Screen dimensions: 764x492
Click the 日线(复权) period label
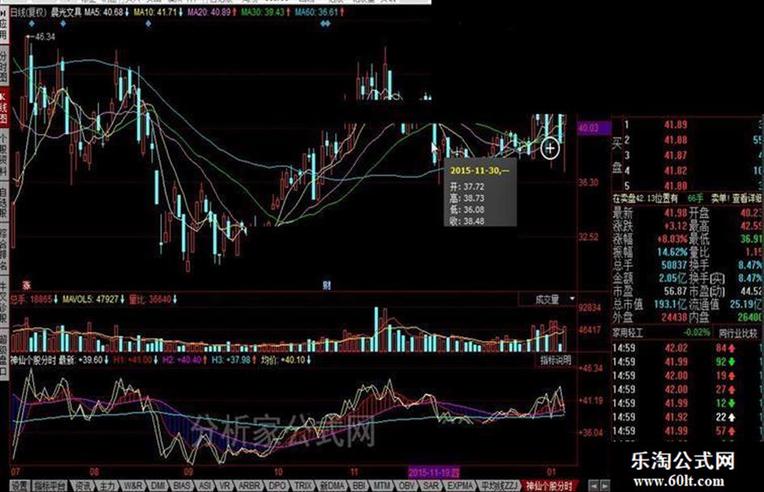point(28,11)
